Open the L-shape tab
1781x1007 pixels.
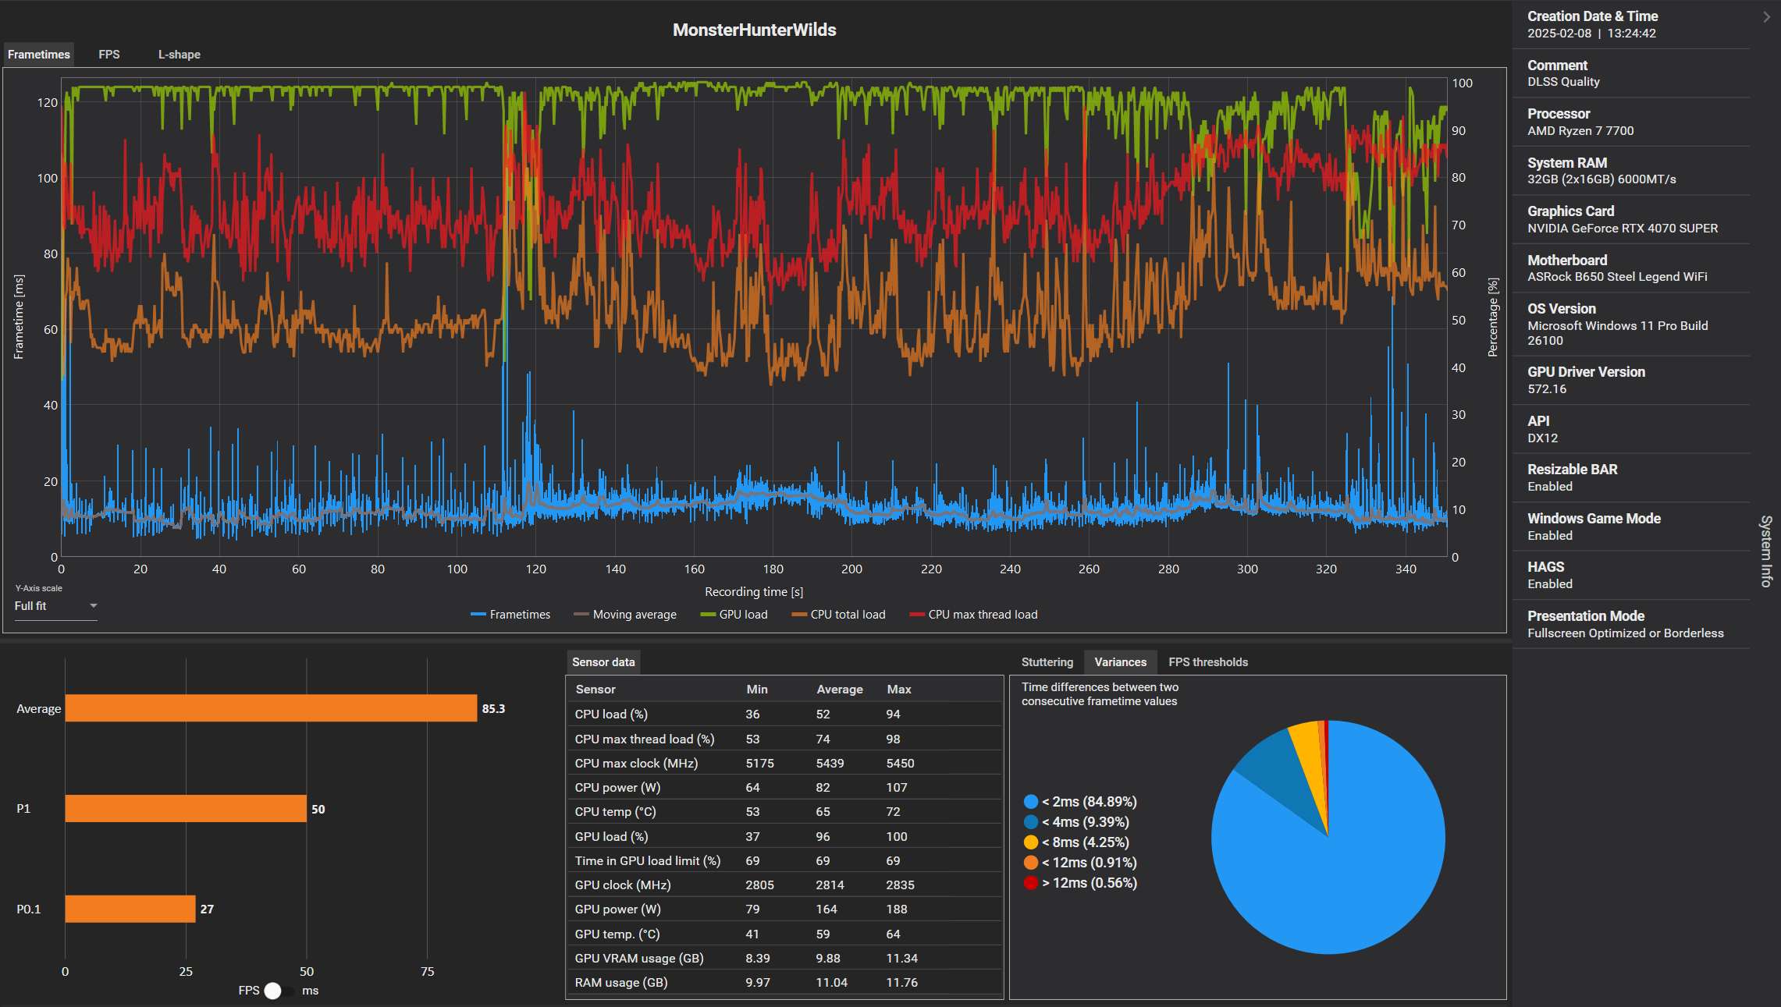180,55
